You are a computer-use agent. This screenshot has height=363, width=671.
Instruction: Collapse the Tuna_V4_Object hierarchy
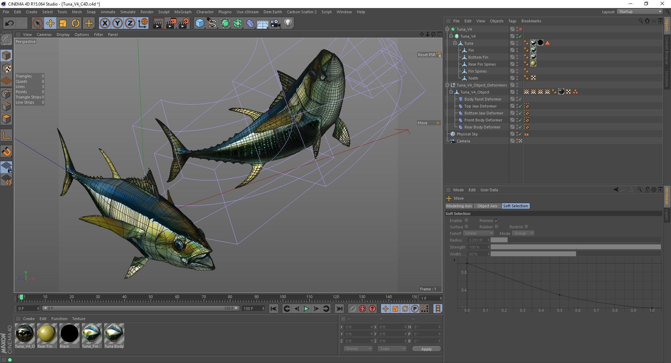click(451, 92)
